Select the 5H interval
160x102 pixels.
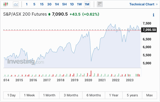pyautogui.click(x=64, y=4)
